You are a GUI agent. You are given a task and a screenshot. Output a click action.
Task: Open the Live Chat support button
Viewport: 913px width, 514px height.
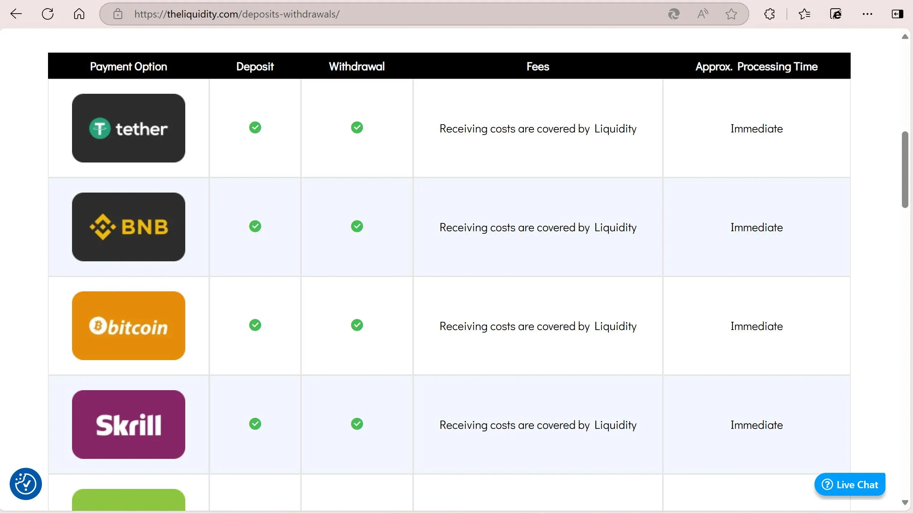pyautogui.click(x=850, y=485)
